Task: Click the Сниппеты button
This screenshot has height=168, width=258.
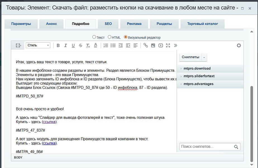Action: [190, 57]
